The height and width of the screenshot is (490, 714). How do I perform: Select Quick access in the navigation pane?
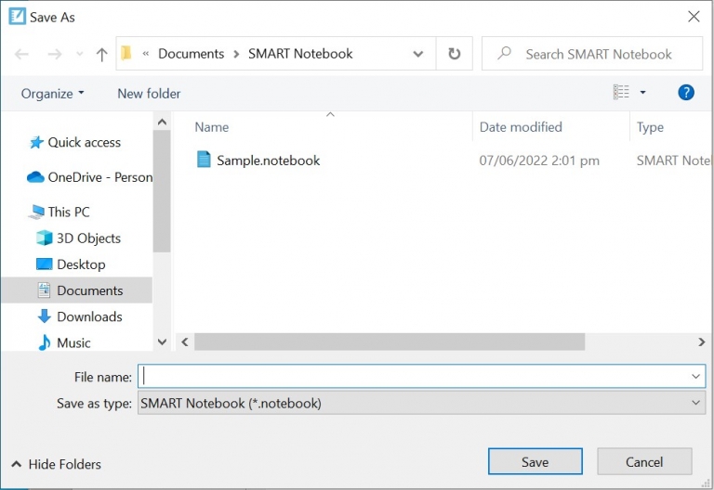click(85, 143)
